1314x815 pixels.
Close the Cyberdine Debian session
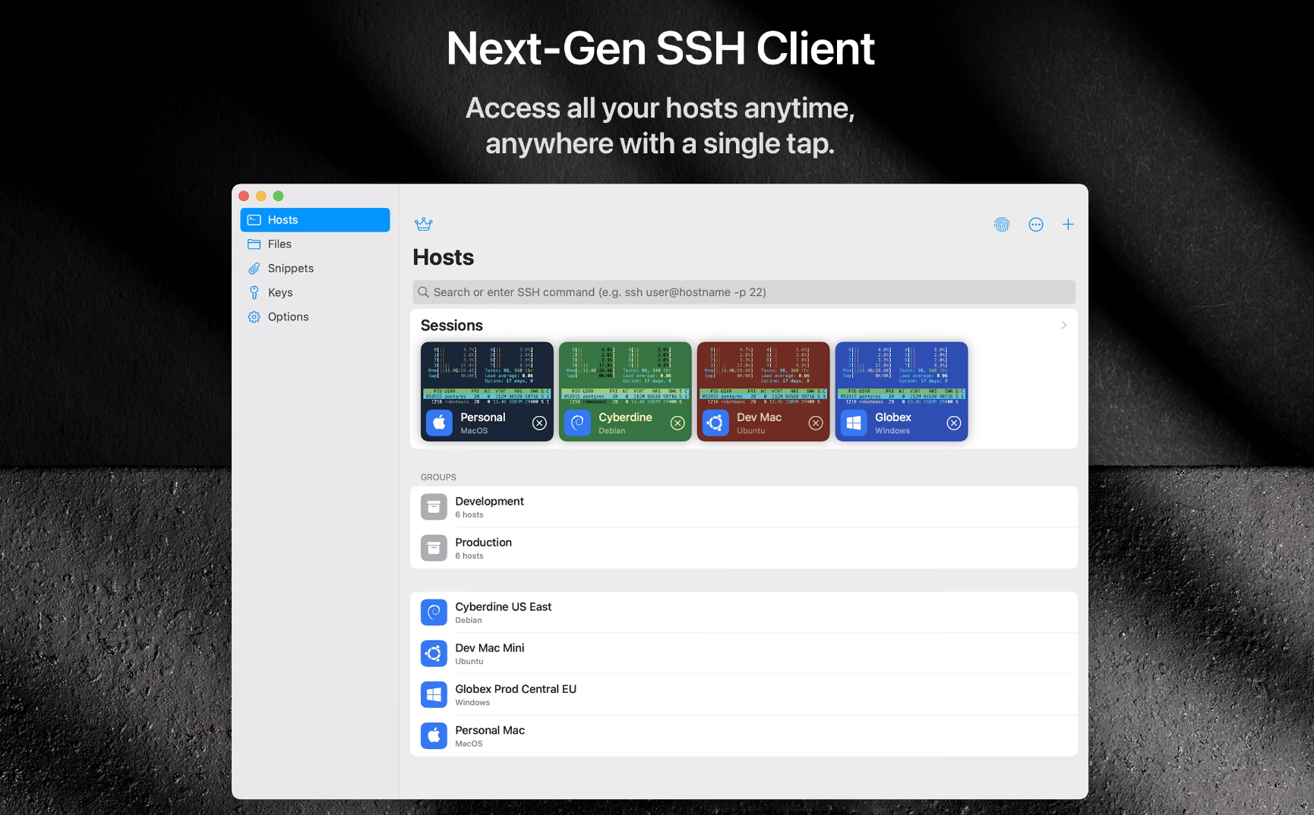click(678, 423)
